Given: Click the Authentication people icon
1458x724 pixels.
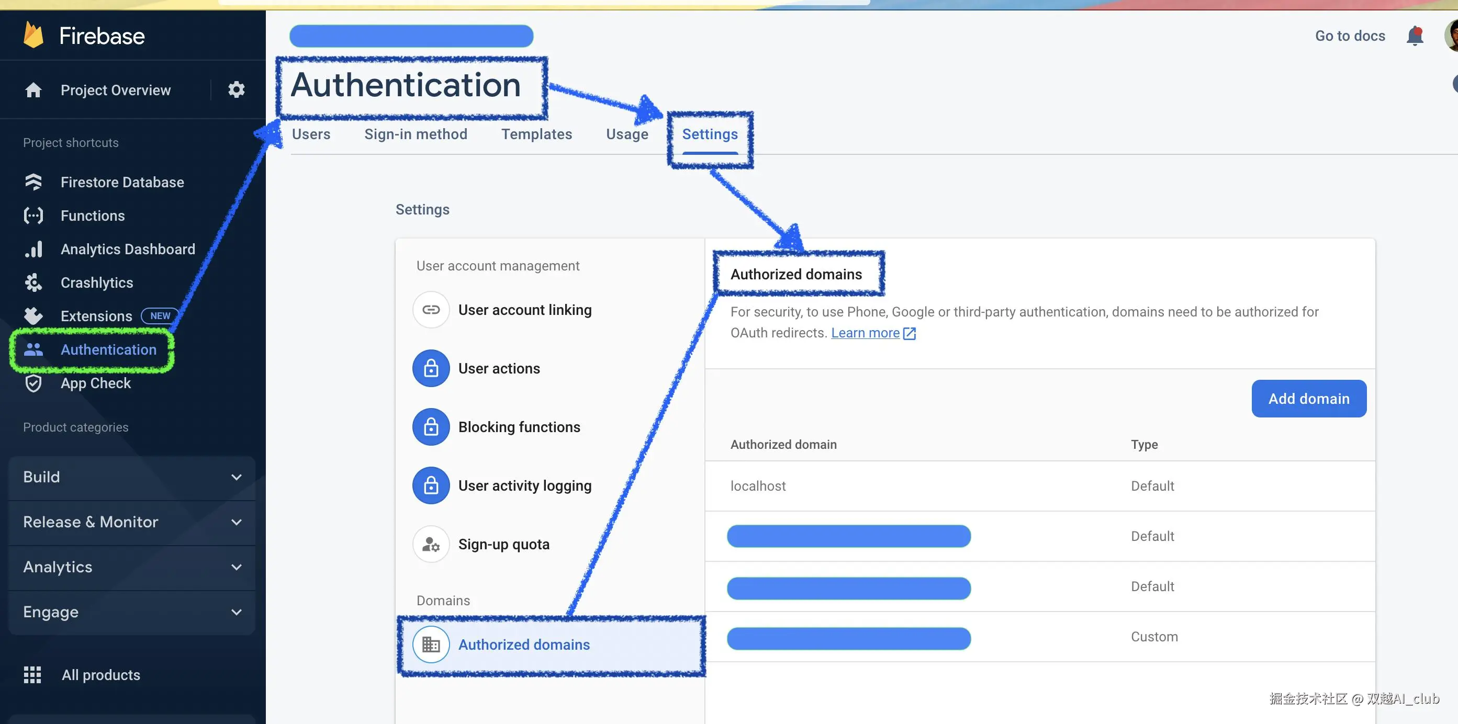Looking at the screenshot, I should tap(33, 349).
